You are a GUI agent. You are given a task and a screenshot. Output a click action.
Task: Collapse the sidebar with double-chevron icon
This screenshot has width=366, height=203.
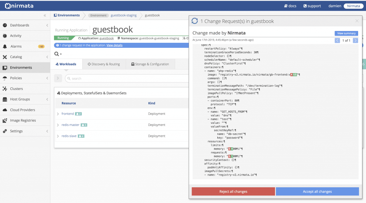[45, 15]
